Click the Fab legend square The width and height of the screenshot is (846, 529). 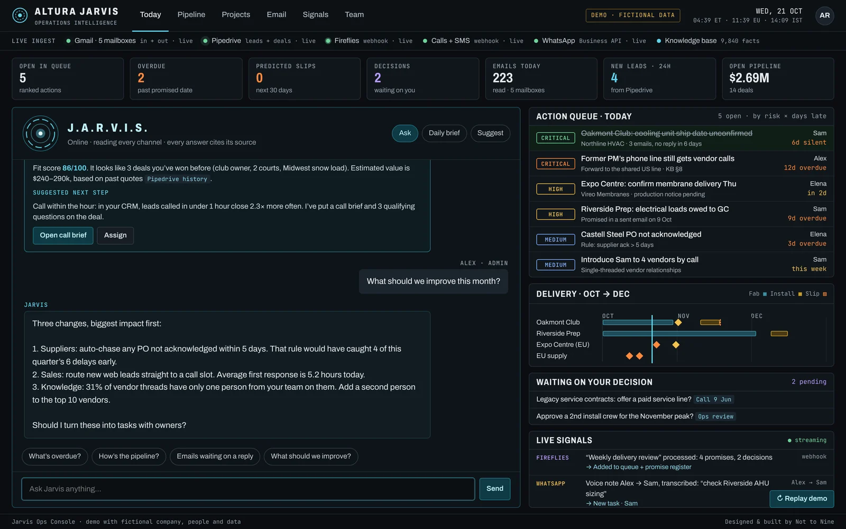[x=765, y=294]
